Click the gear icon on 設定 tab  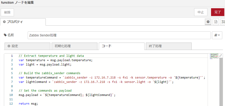point(9,46)
